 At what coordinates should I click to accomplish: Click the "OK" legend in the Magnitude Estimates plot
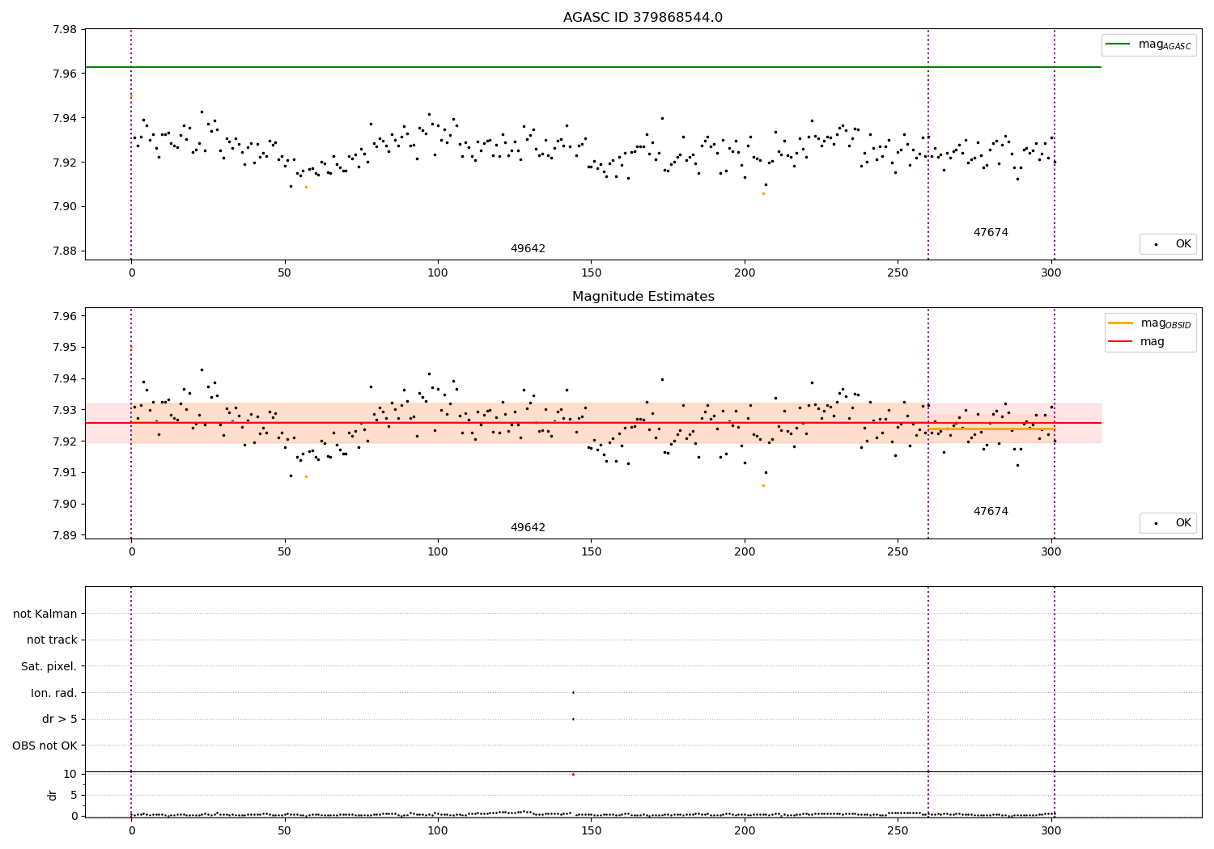(x=1168, y=523)
